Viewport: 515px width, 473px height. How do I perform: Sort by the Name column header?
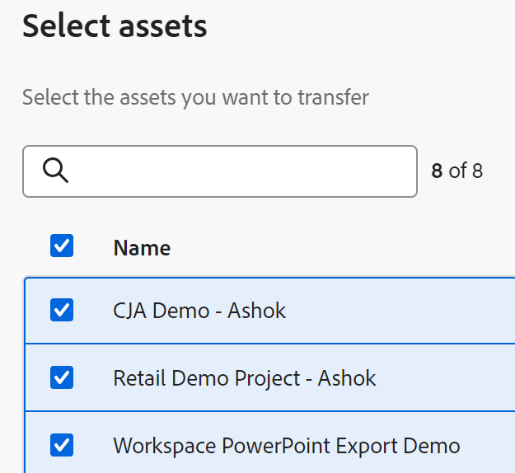pos(142,247)
